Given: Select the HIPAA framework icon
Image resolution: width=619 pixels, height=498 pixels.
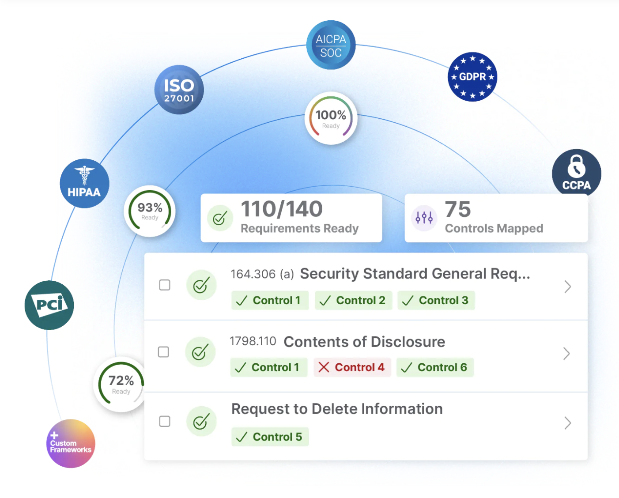Looking at the screenshot, I should pos(84,183).
